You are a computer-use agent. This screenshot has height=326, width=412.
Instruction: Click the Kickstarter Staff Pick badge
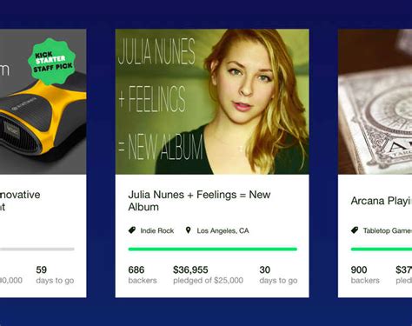pyautogui.click(x=52, y=62)
